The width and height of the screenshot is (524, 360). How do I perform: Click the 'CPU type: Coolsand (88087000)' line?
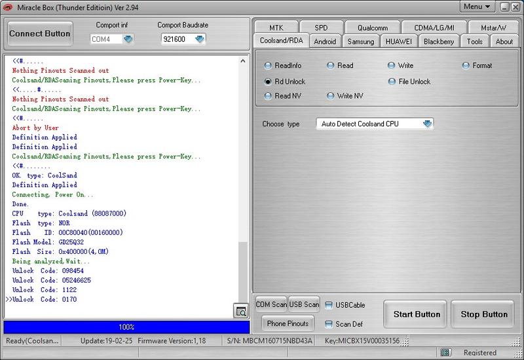69,213
